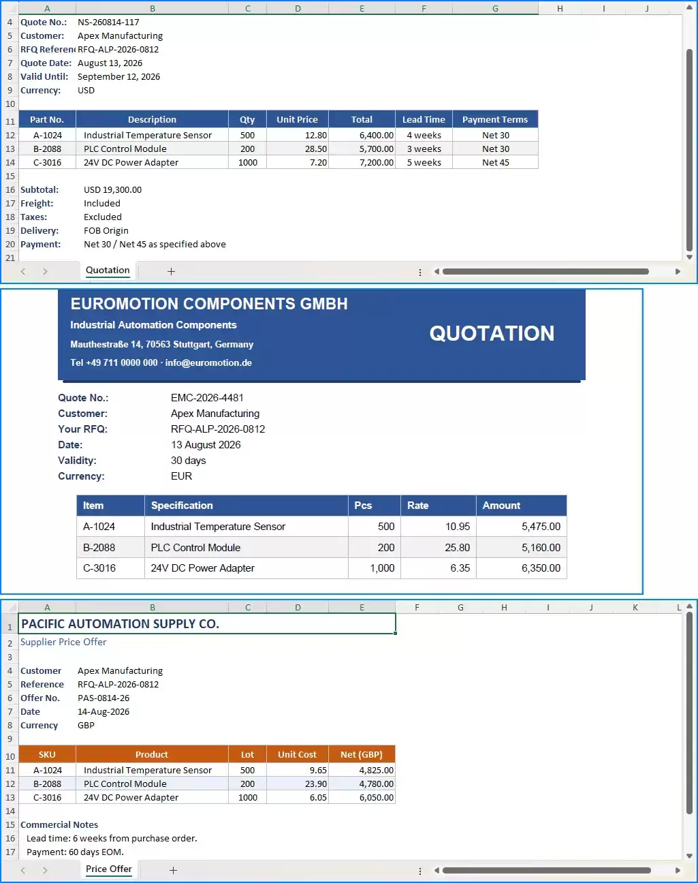
Task: Select column L header in Price Offer workbook
Action: tap(679, 607)
